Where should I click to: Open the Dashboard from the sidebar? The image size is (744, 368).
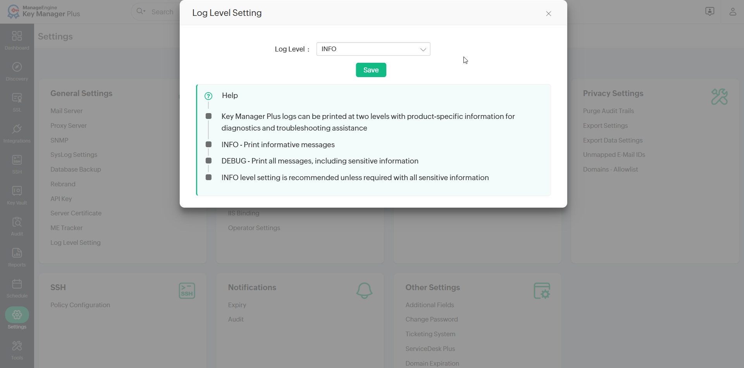[17, 40]
